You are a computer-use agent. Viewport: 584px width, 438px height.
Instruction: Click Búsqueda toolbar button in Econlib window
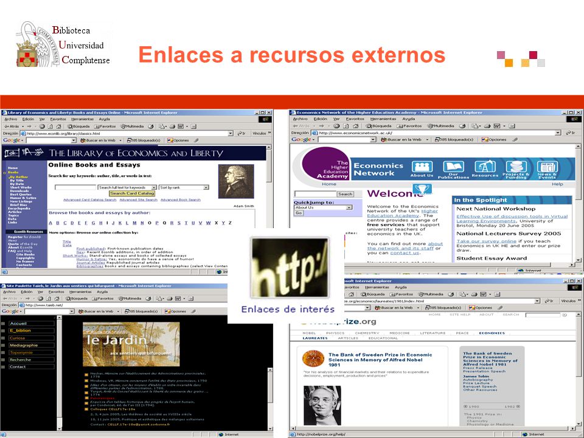[78, 127]
